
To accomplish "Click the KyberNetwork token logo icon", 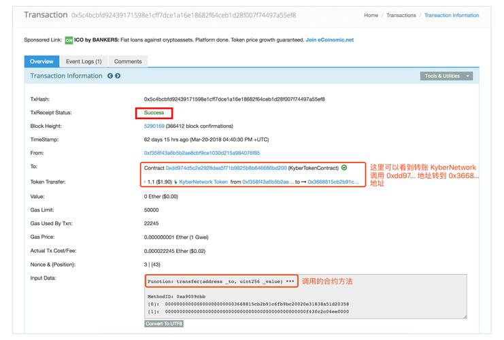I will [175, 182].
